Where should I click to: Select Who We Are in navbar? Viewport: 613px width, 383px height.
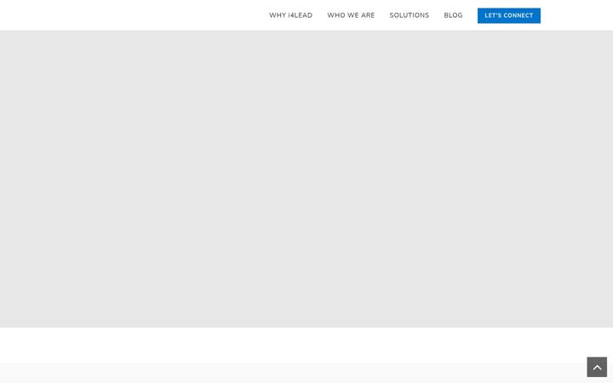click(351, 15)
